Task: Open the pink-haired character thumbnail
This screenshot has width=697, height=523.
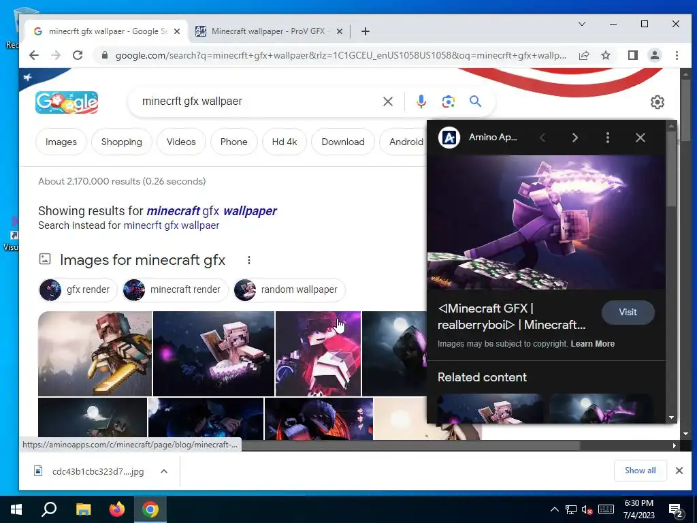Action: [213, 353]
